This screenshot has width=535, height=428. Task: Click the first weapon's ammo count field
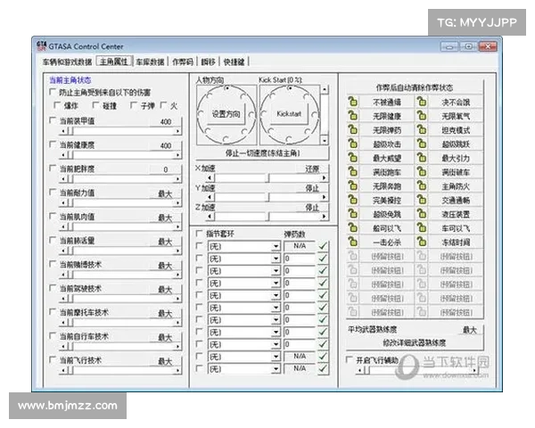[299, 246]
